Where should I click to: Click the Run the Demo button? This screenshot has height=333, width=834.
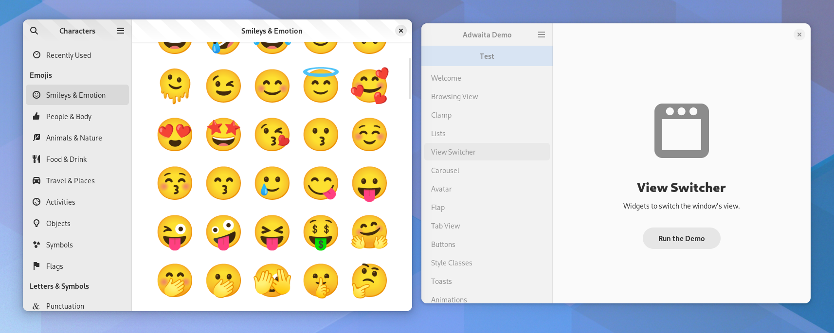point(681,238)
